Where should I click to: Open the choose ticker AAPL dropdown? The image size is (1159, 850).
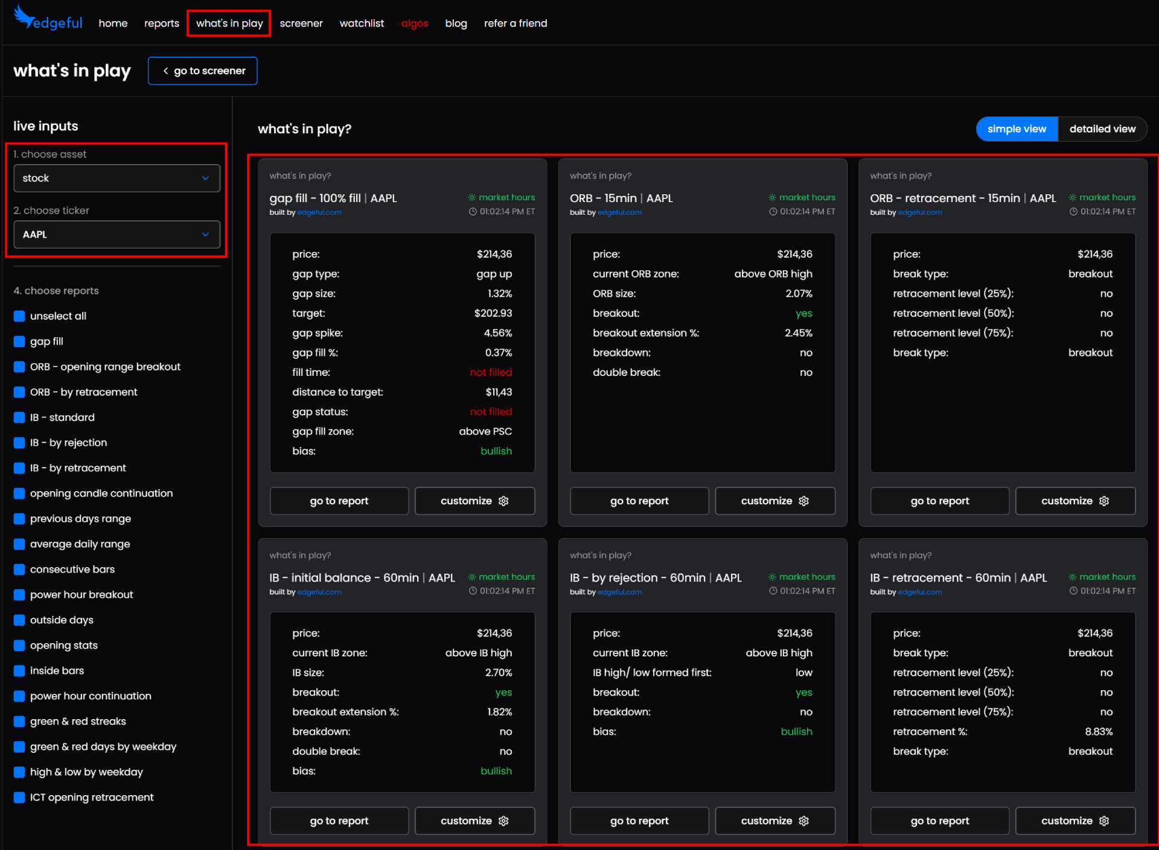tap(117, 235)
